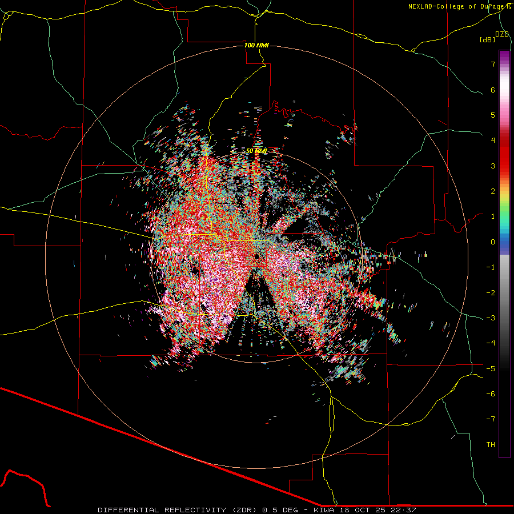Select the positive 3 dB tick label

click(x=493, y=166)
